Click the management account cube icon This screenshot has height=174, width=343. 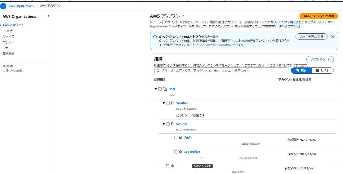tap(172, 166)
